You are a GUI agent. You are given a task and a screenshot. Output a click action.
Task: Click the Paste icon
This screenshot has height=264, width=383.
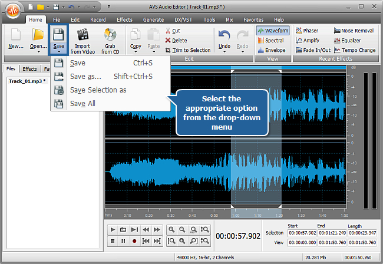coord(153,34)
